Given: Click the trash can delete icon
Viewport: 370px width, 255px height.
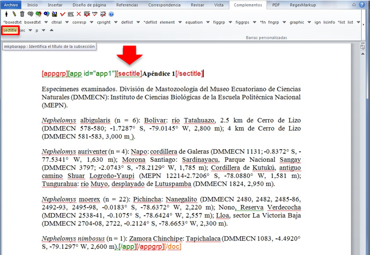Looking at the screenshot, I should point(22,13).
